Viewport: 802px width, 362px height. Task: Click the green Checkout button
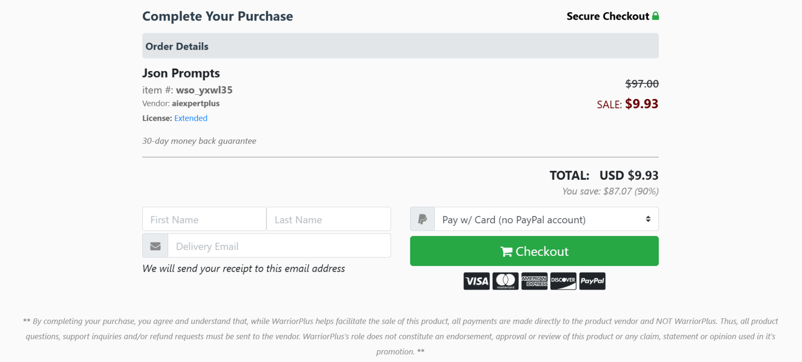[534, 251]
